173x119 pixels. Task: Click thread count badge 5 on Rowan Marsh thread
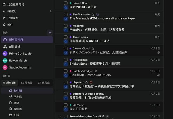[x=107, y=116]
